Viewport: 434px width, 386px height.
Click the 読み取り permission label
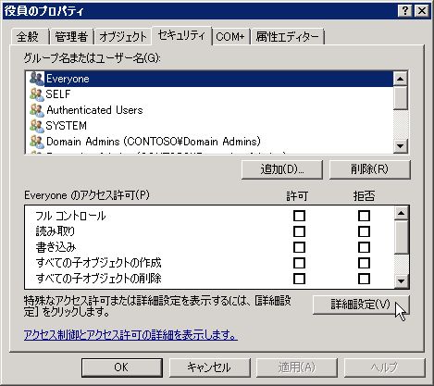[56, 231]
